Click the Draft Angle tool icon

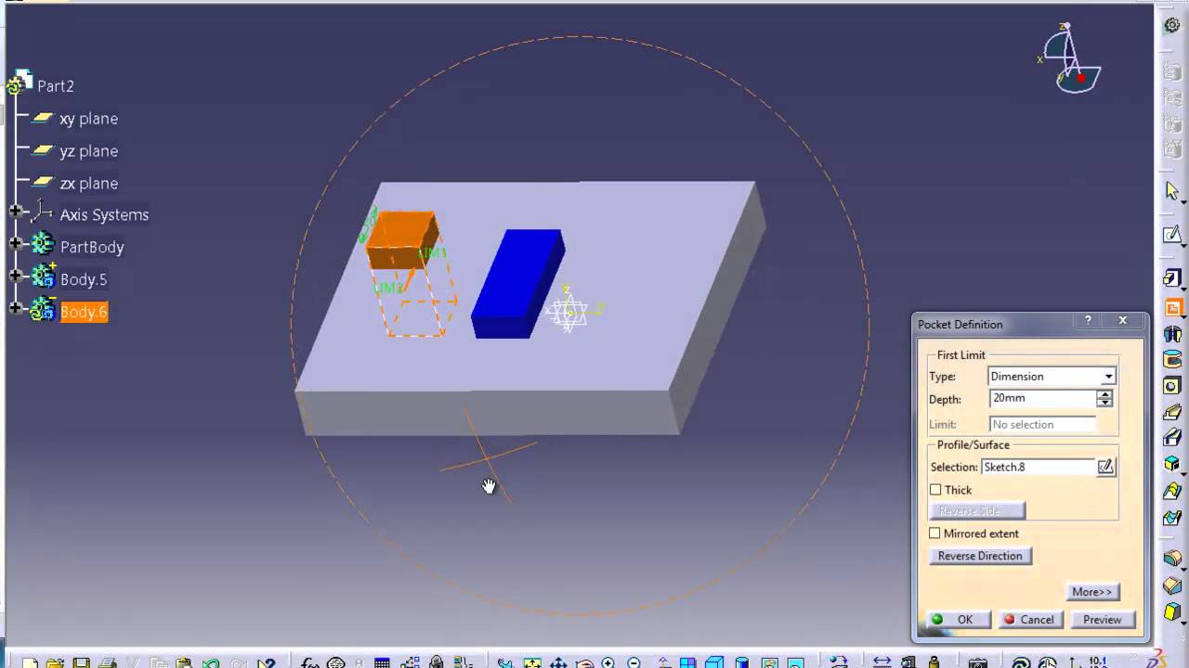pyautogui.click(x=1172, y=612)
